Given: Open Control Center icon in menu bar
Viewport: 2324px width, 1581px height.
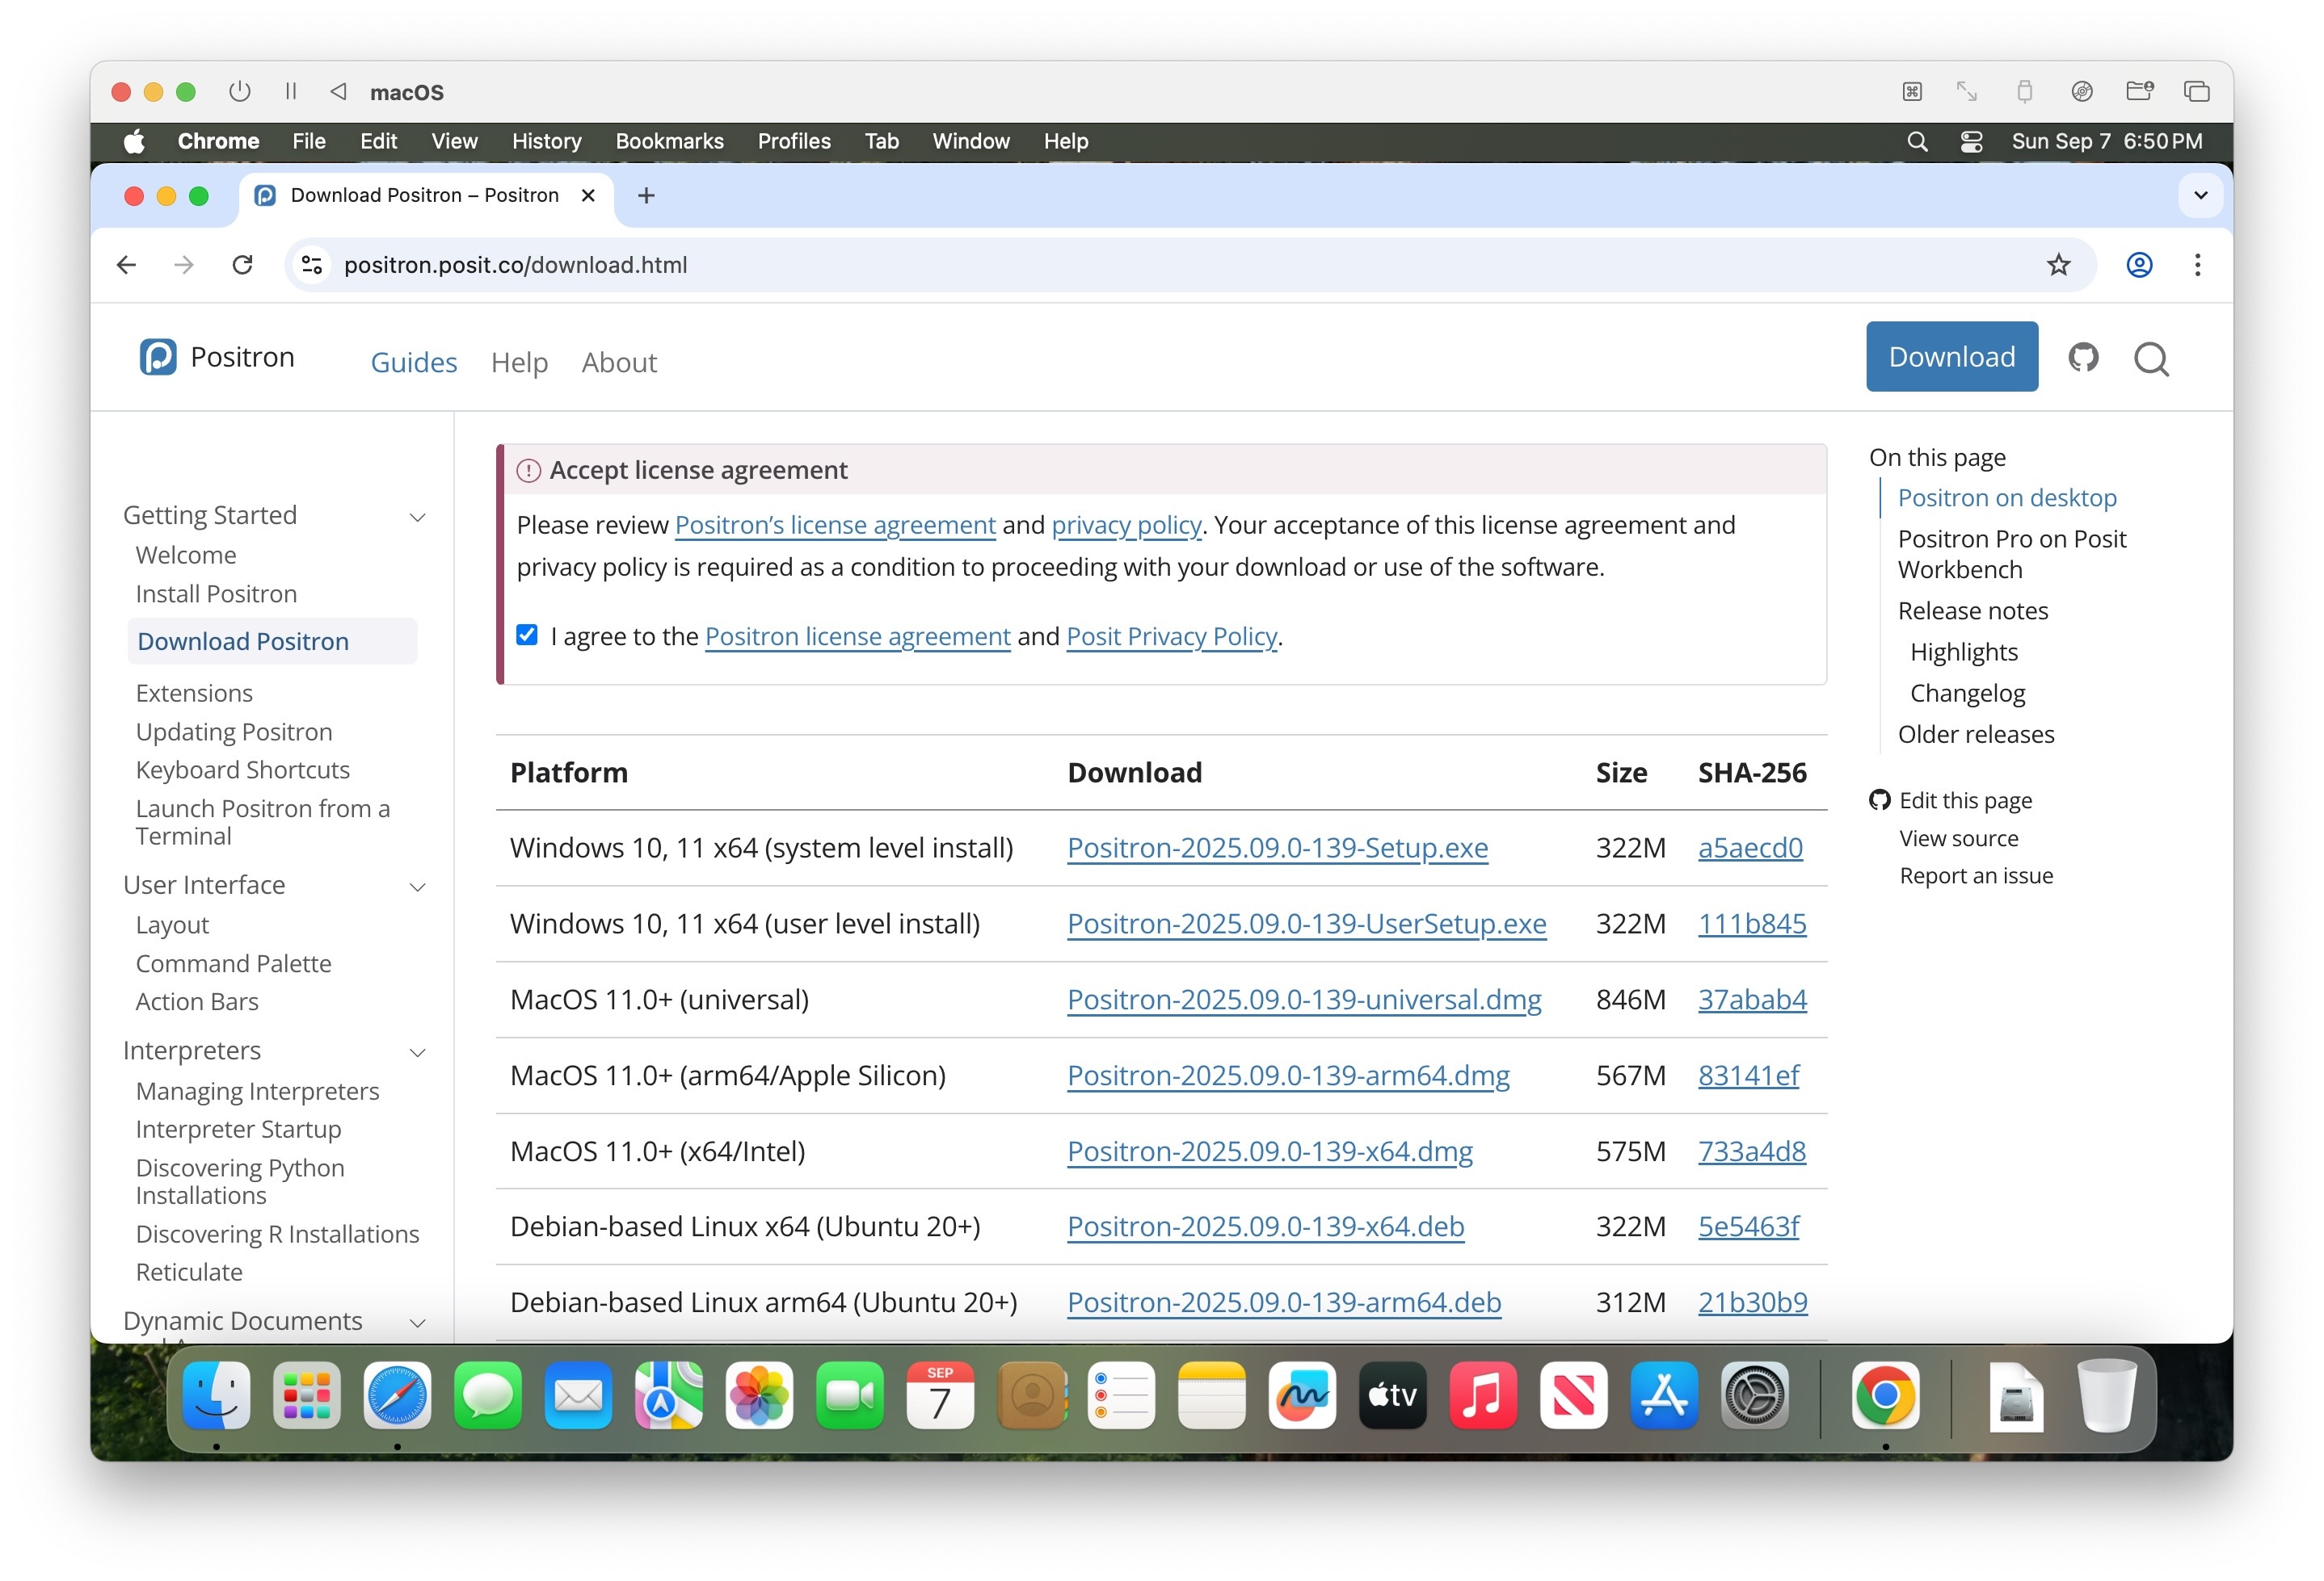Looking at the screenshot, I should [1971, 142].
